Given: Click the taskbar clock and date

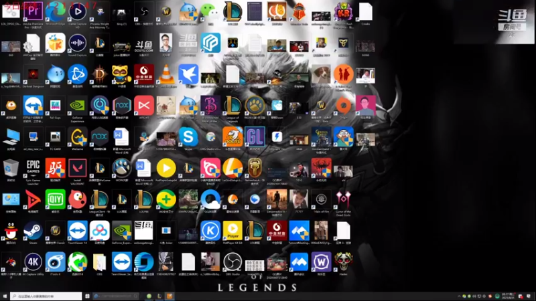Looking at the screenshot, I should tap(509, 296).
